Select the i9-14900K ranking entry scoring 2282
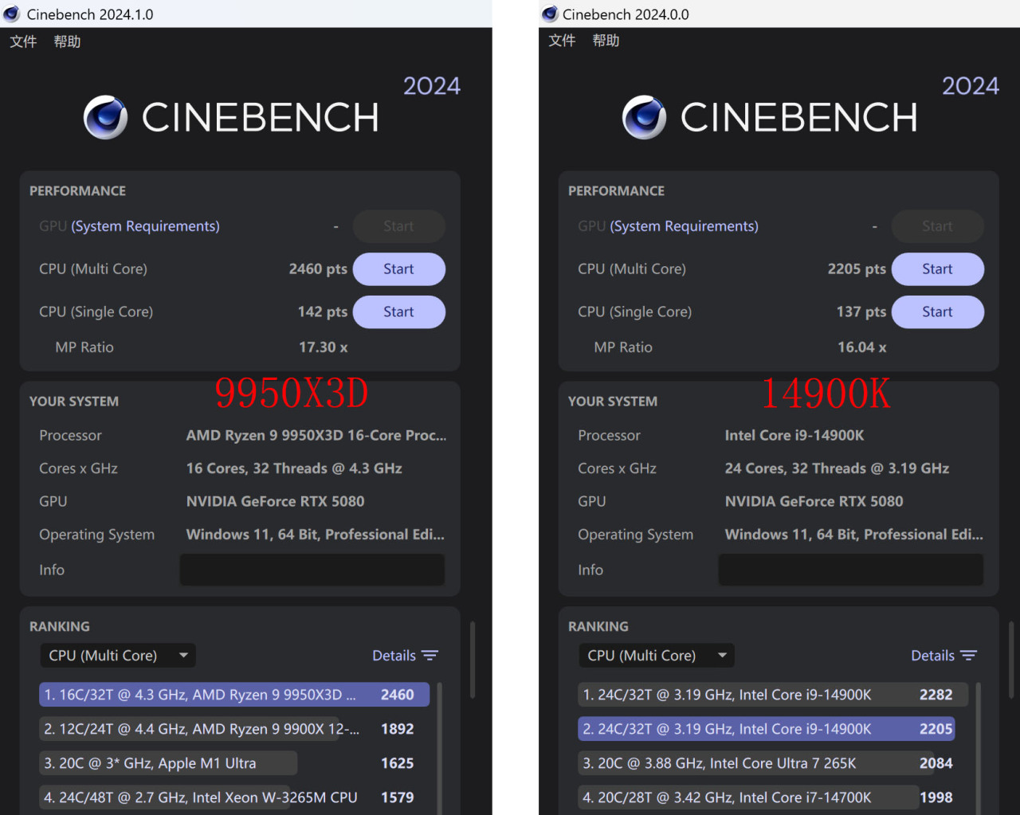 click(x=773, y=695)
